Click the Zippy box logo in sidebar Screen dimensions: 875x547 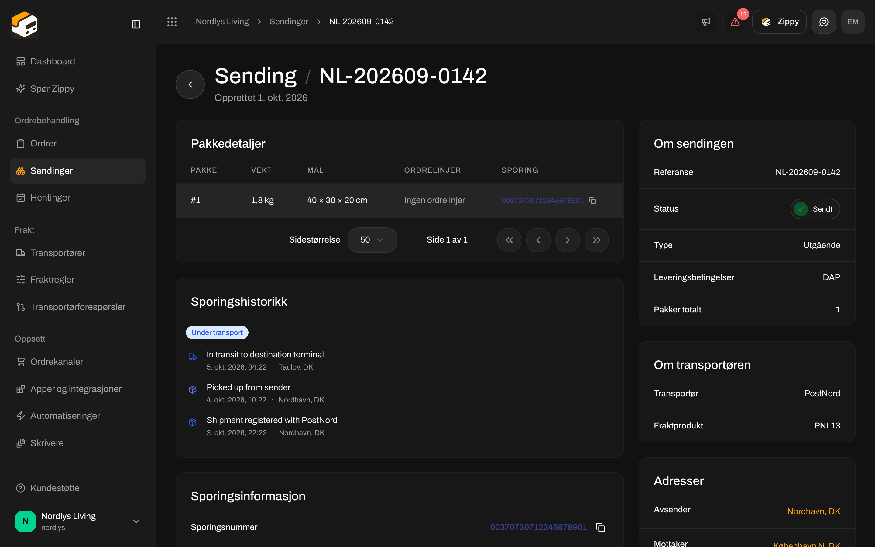24,24
